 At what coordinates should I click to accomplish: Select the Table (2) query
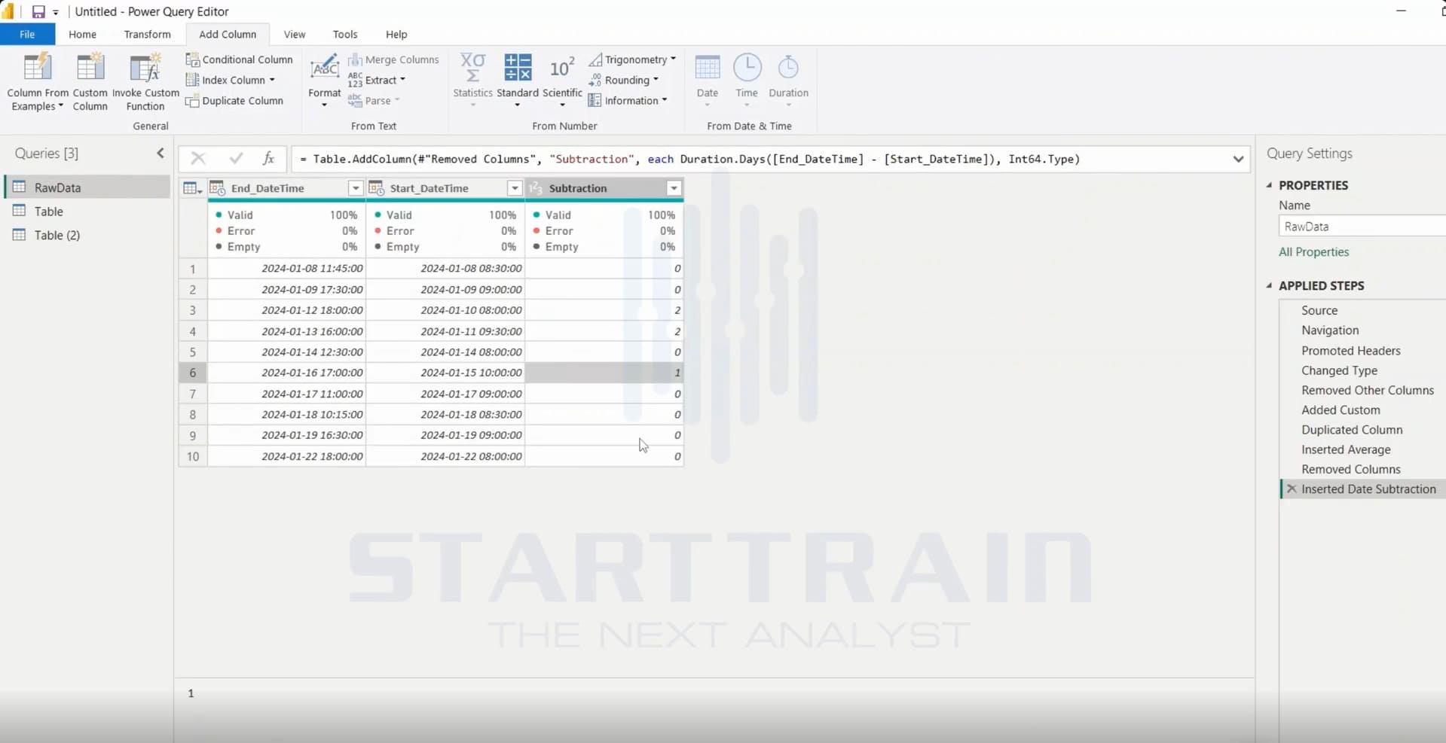(x=87, y=235)
